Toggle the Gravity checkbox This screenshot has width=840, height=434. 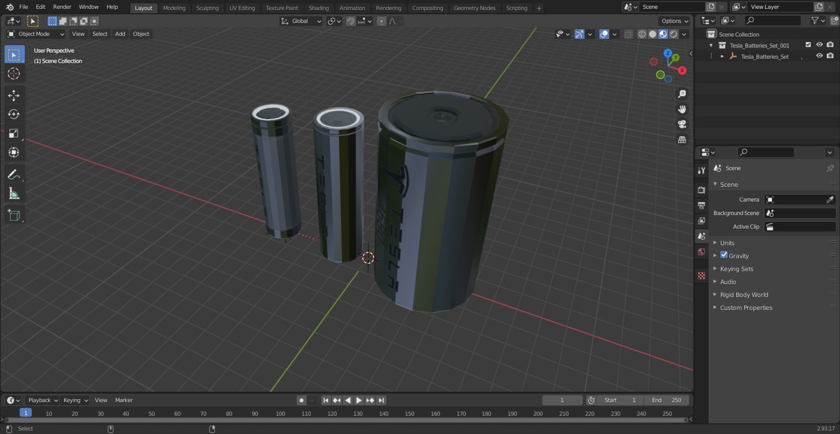724,255
